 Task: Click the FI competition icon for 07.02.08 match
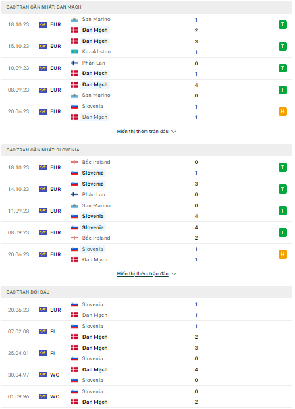[x=43, y=331]
